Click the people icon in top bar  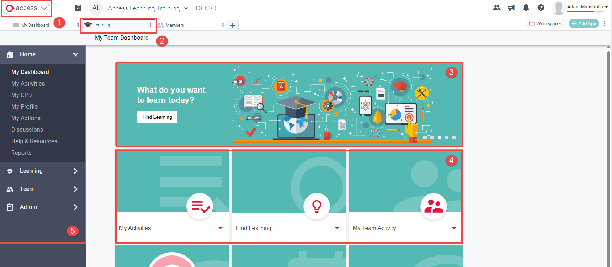pyautogui.click(x=497, y=8)
